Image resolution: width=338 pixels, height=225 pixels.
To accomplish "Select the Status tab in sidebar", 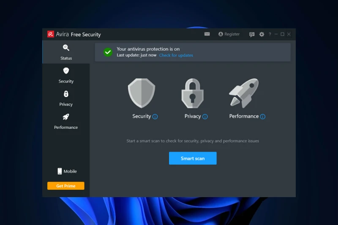I will [66, 52].
